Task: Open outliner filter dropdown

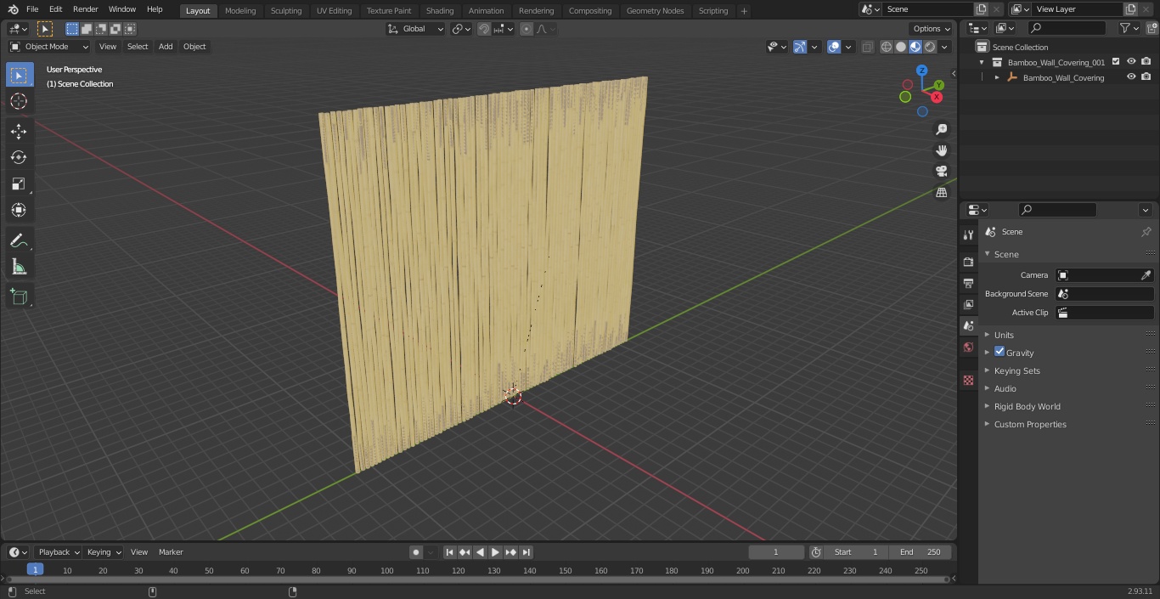Action: tap(1129, 28)
